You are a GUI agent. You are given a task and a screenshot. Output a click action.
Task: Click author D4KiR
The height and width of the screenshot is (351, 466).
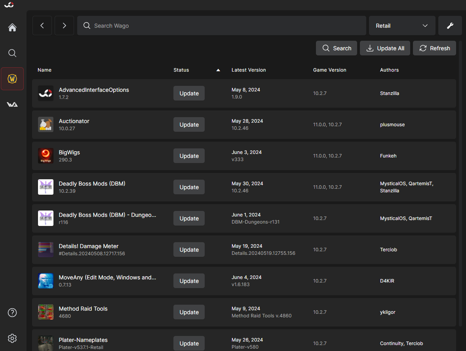coord(387,281)
